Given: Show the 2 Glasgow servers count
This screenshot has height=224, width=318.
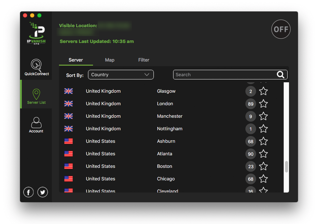Looking at the screenshot, I should point(251,92).
